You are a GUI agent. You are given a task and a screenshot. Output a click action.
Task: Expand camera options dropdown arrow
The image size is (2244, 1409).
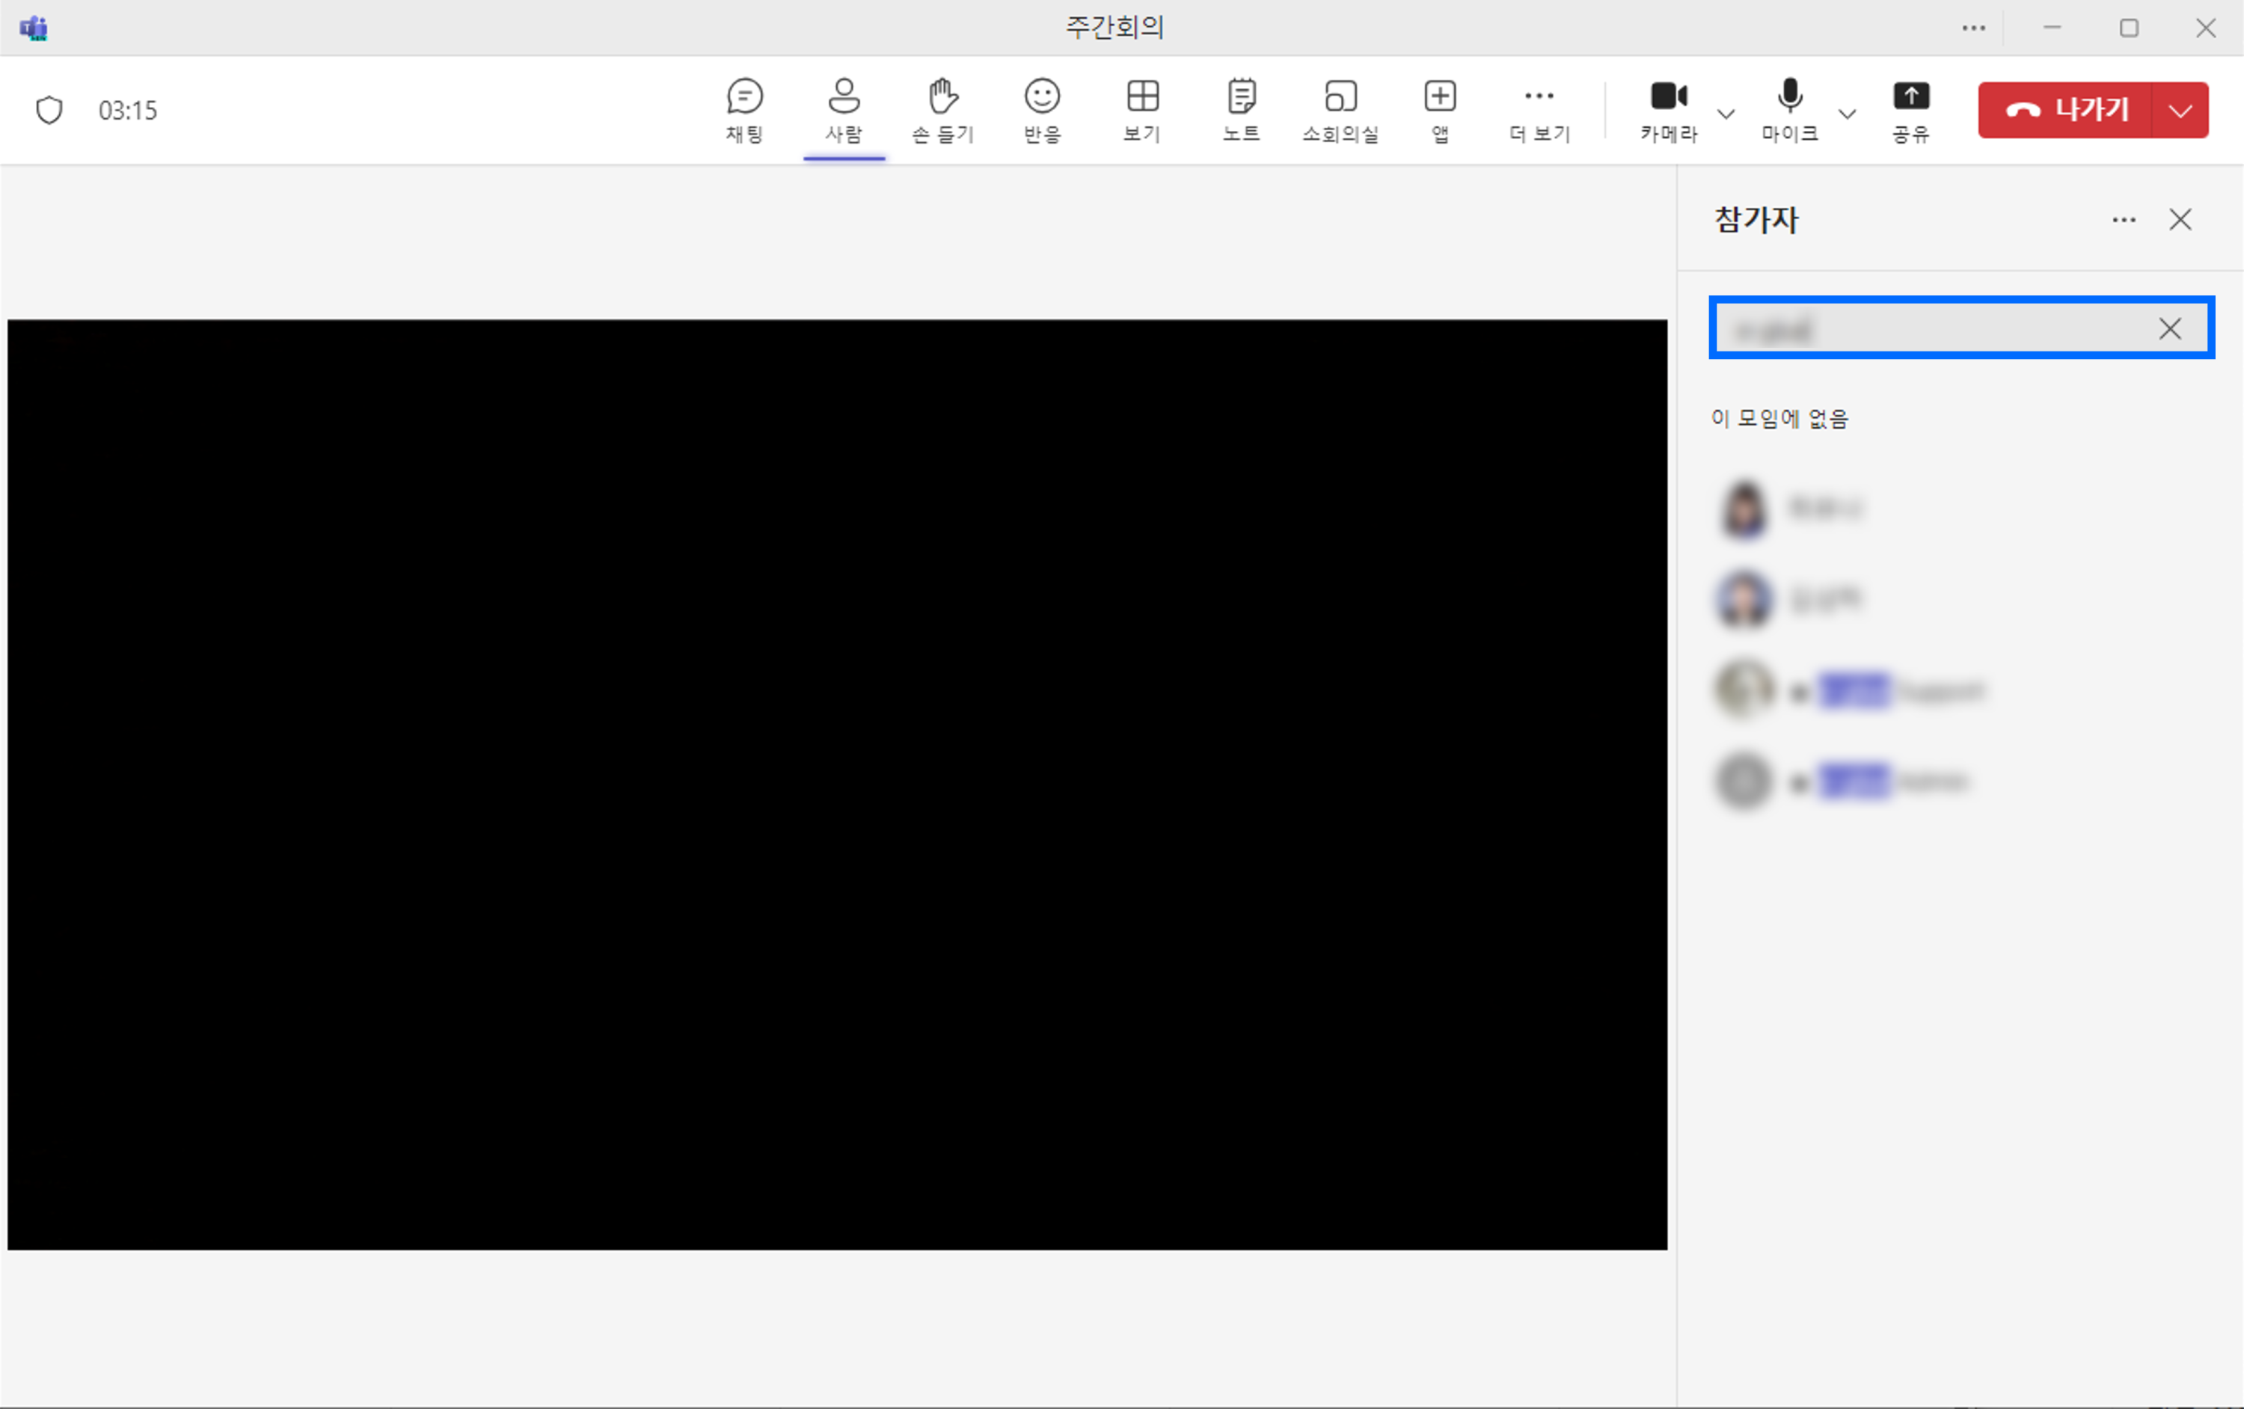pos(1726,114)
